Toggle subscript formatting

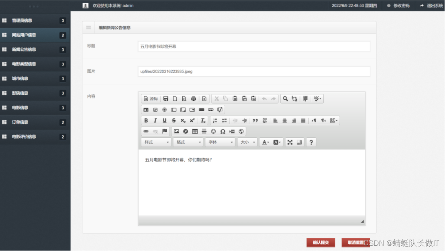pyautogui.click(x=183, y=120)
